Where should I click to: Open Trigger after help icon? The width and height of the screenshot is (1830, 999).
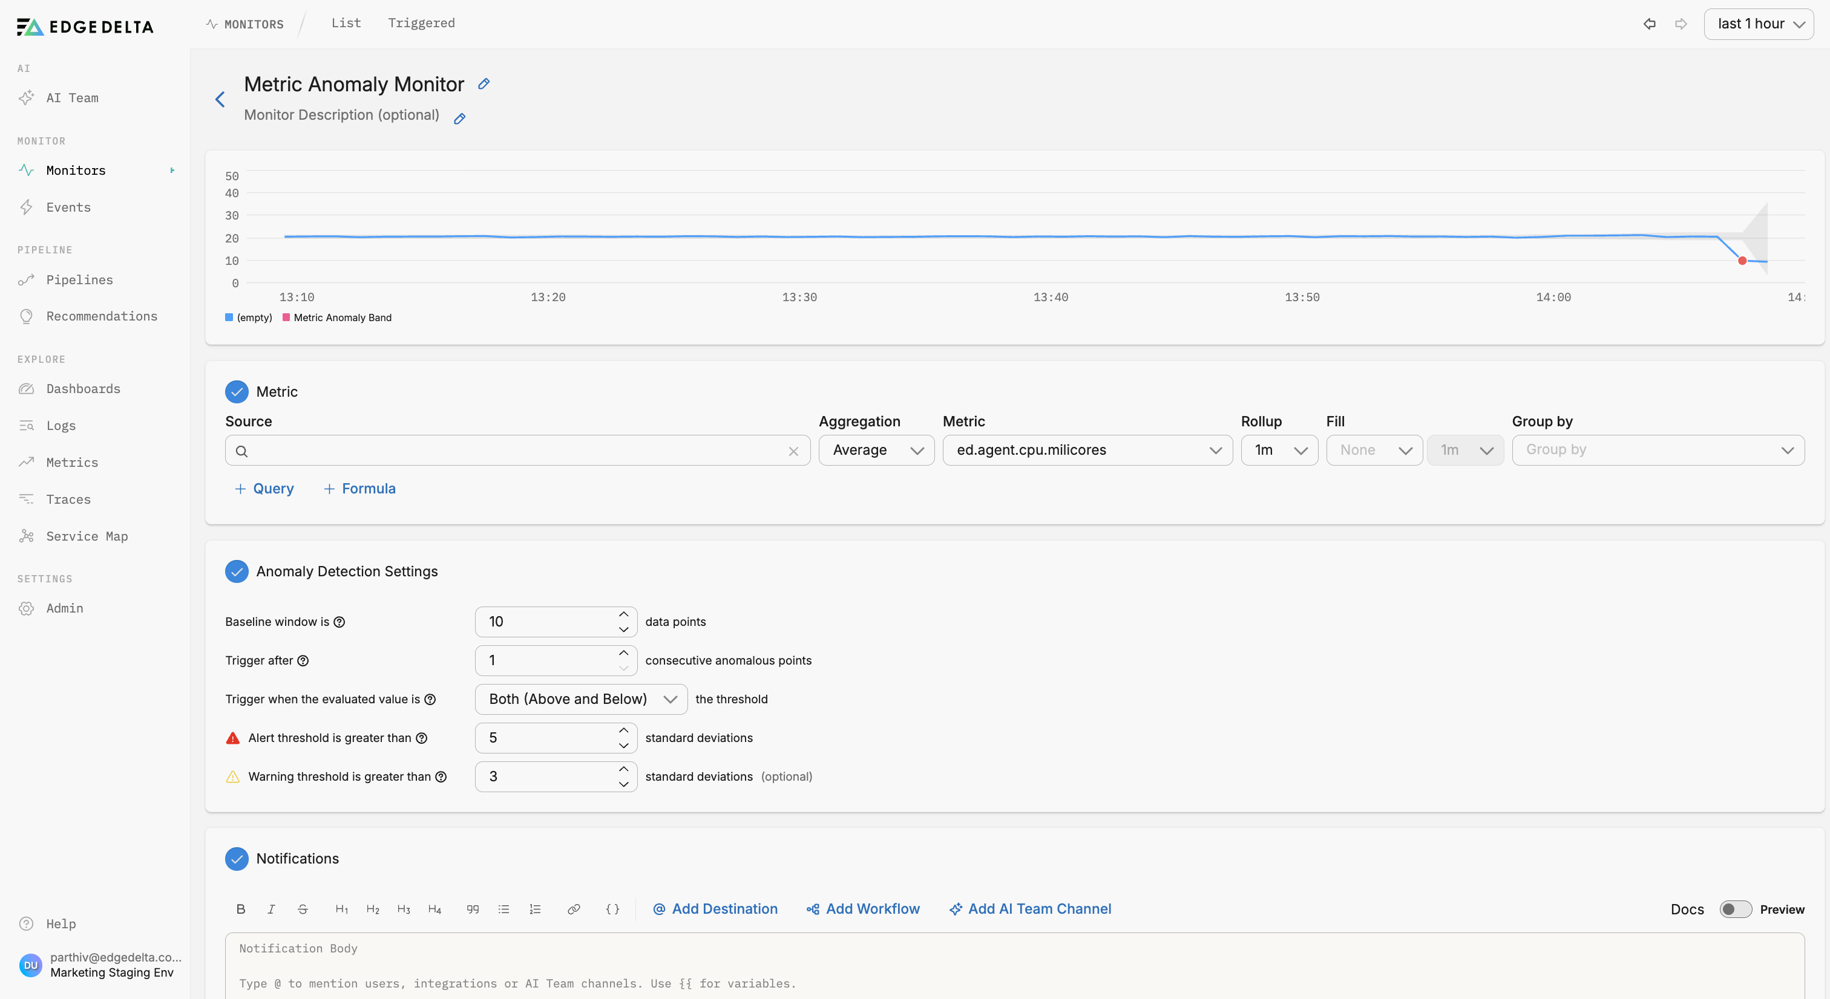[x=303, y=661]
